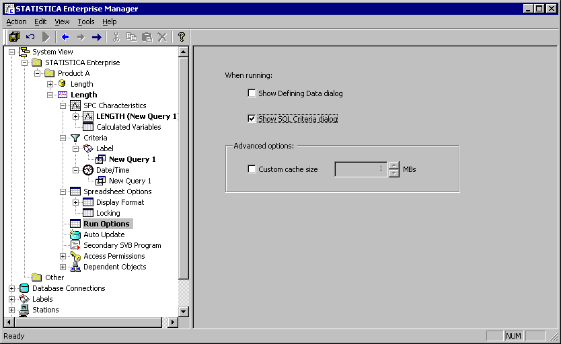Select the Database Connections icon in tree
561x344 pixels.
pyautogui.click(x=24, y=288)
